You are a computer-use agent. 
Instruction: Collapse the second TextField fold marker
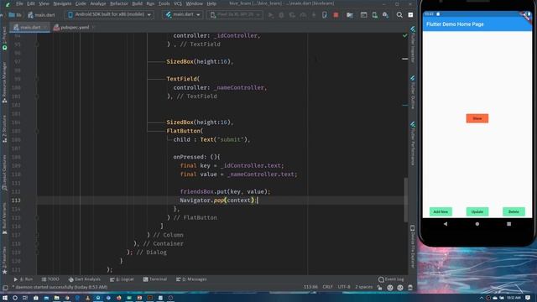tap(37, 79)
